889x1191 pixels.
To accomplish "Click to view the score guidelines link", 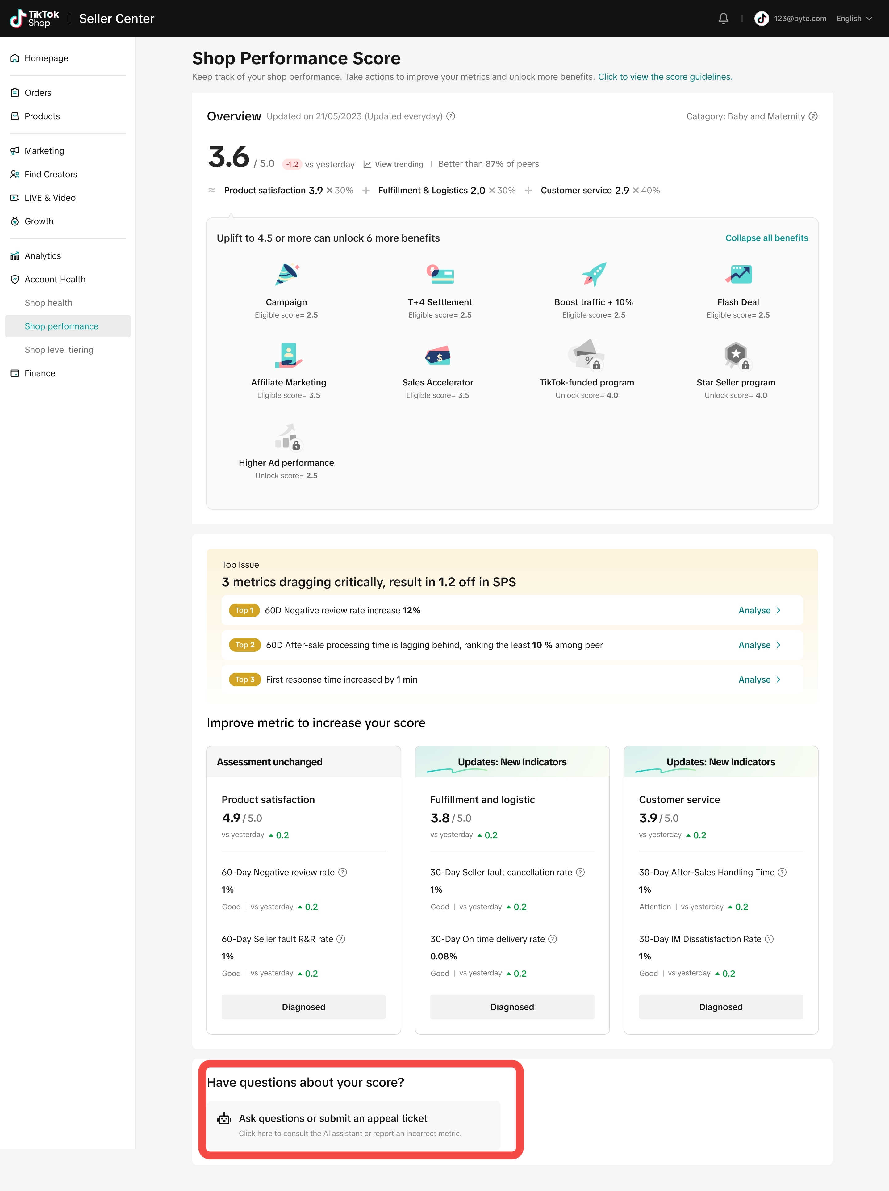I will (x=665, y=77).
